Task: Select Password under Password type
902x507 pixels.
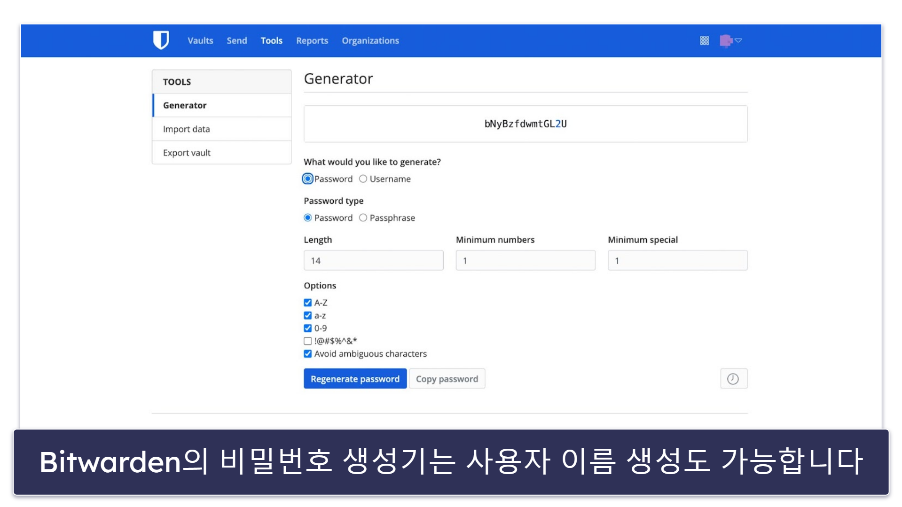Action: [308, 218]
